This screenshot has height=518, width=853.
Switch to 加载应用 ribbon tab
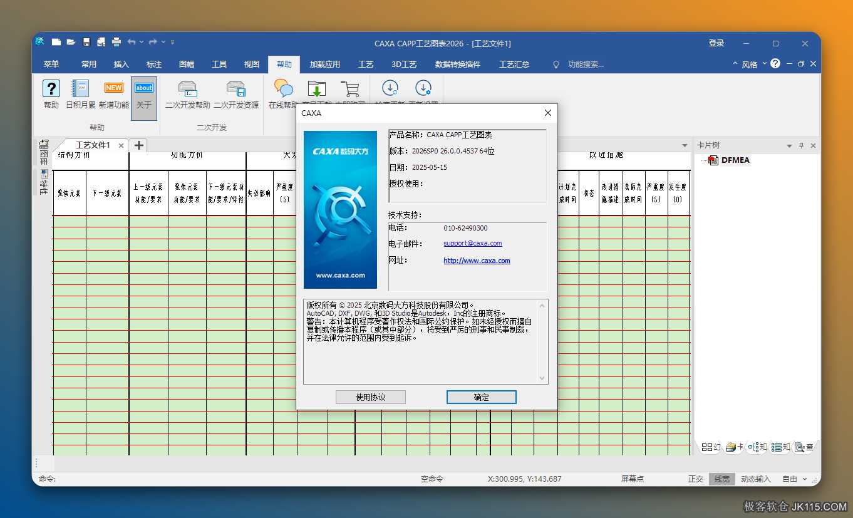325,64
